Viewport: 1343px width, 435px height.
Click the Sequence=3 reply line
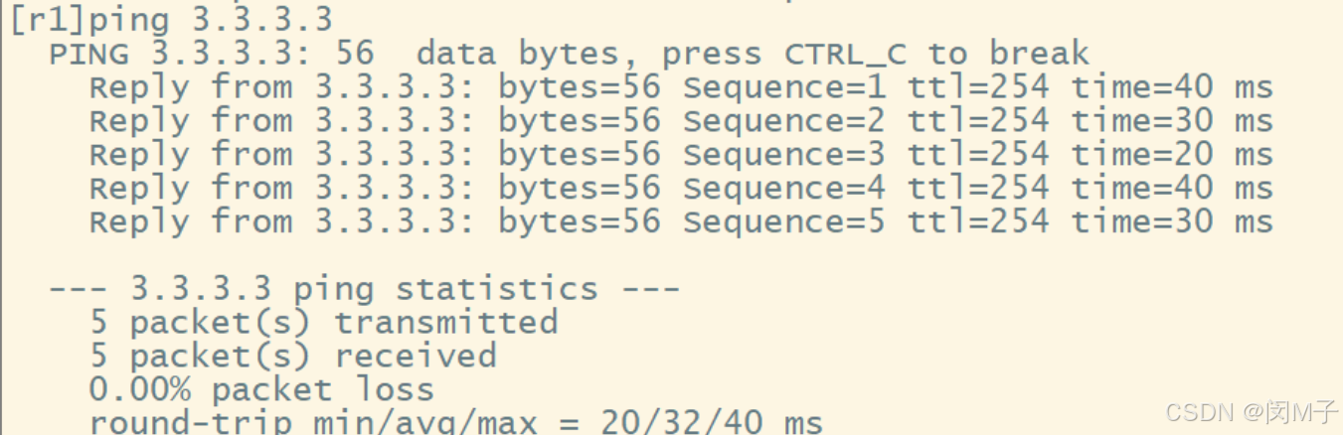[681, 155]
